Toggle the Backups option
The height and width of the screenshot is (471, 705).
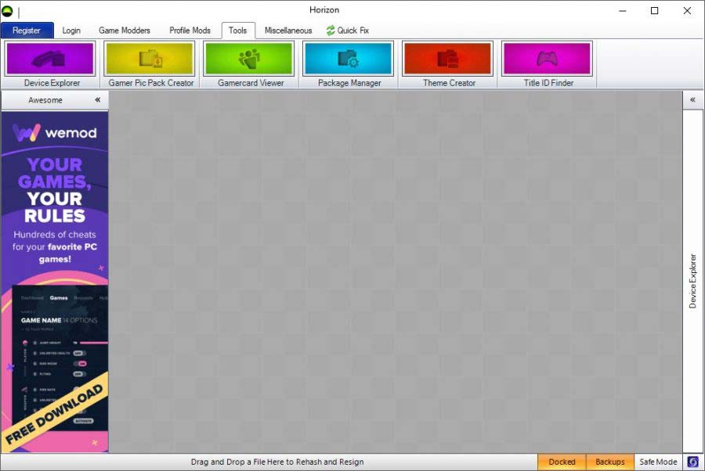(609, 462)
